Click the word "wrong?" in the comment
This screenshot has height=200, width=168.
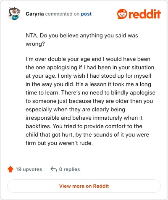(35, 44)
